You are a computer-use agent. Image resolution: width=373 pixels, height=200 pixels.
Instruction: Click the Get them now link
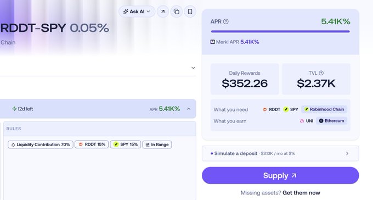(301, 193)
